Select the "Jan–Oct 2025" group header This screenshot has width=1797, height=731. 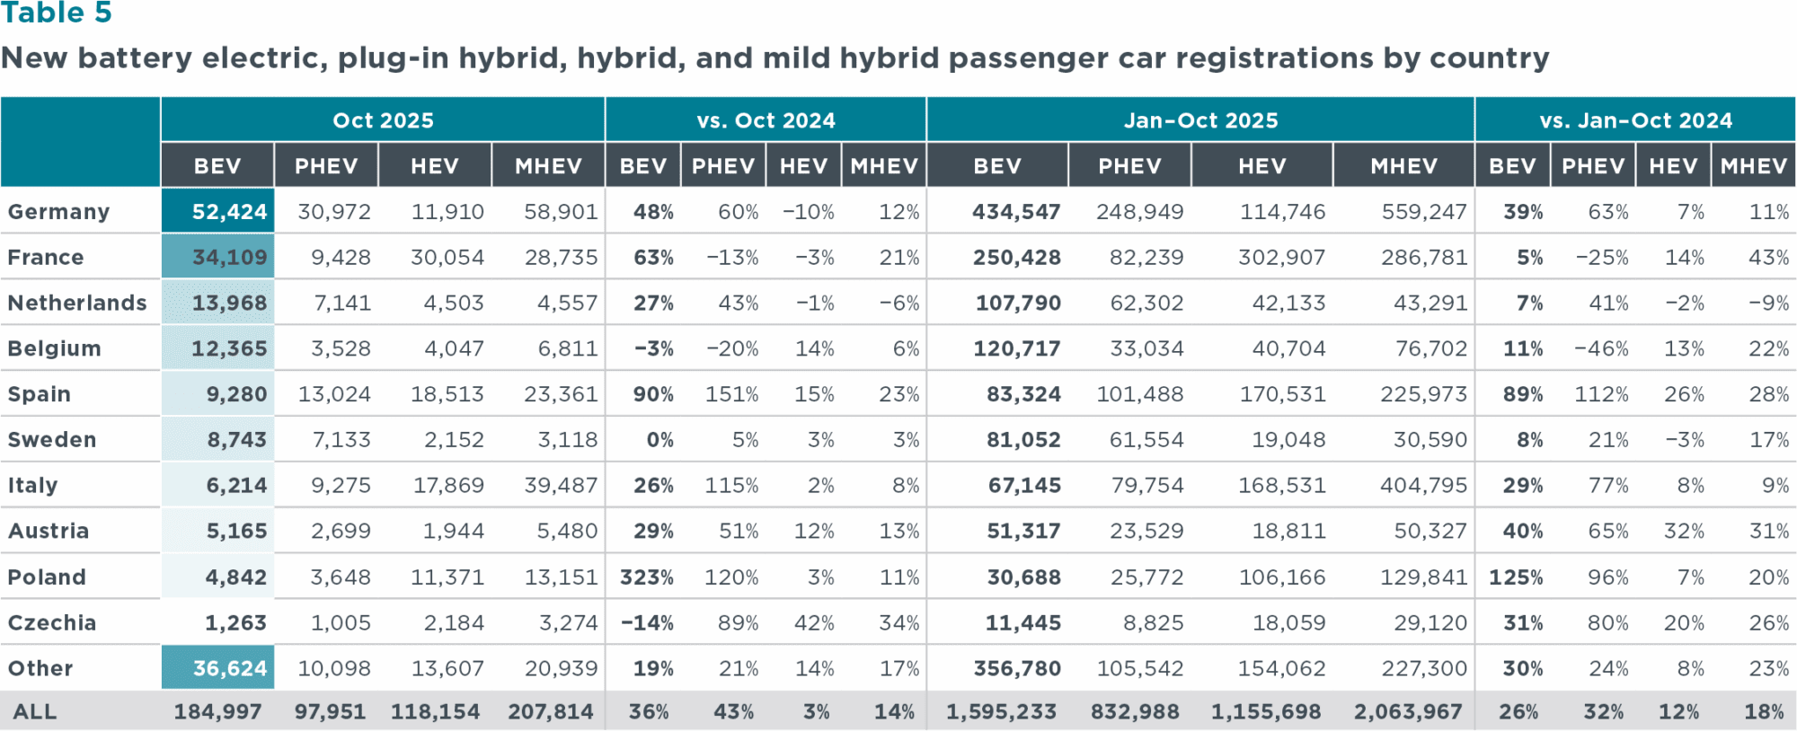1200,120
